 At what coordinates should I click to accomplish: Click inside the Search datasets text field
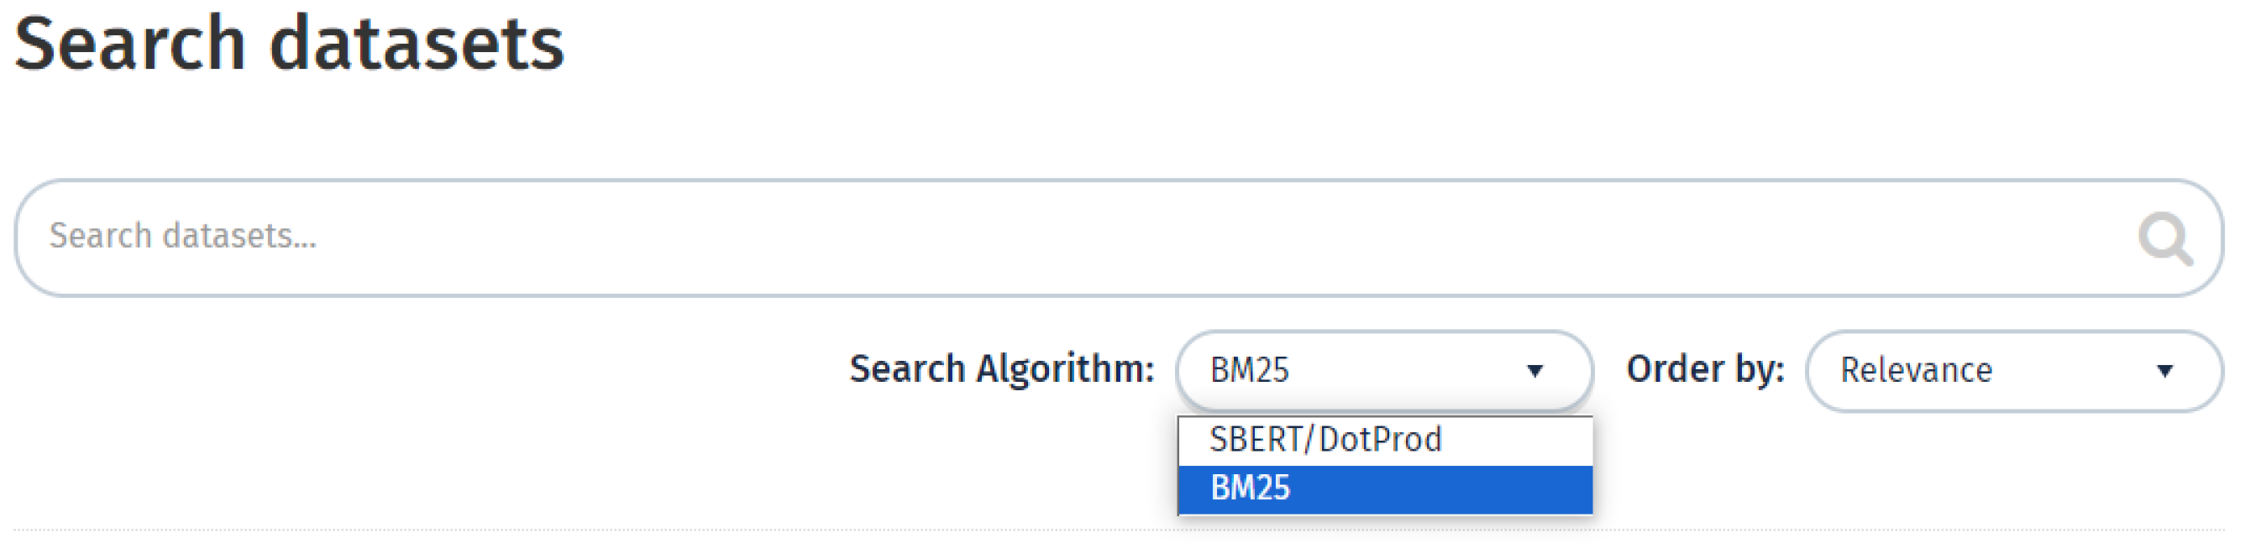(1046, 237)
